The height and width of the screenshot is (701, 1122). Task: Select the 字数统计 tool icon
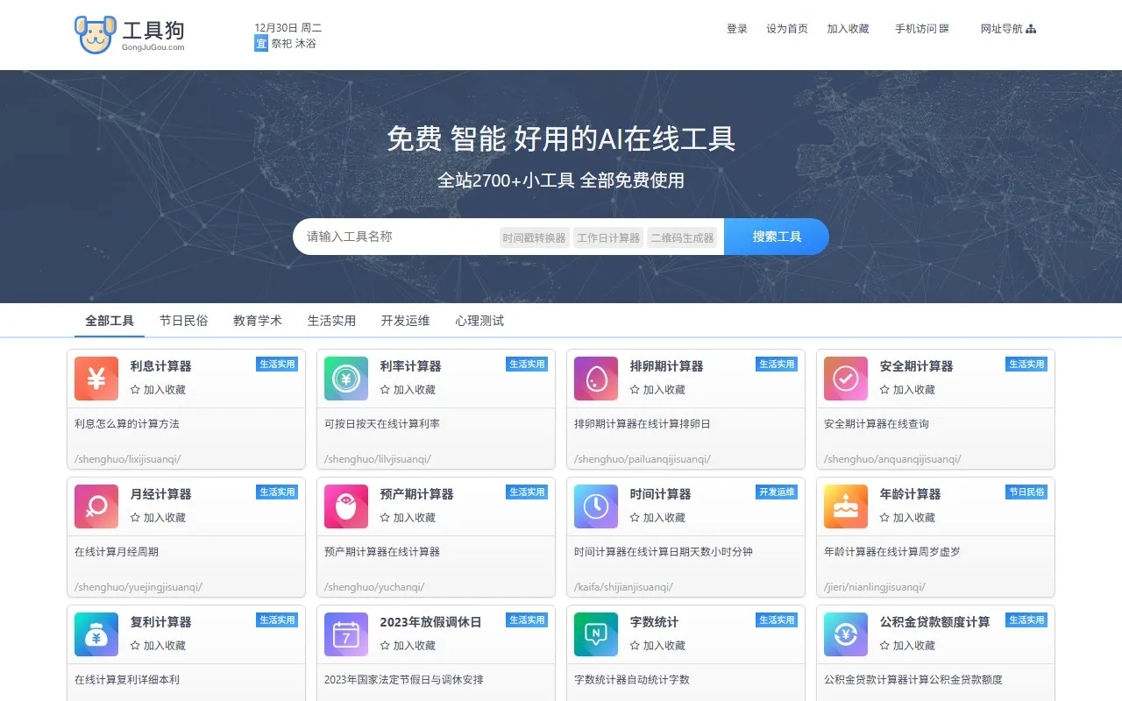(x=595, y=634)
